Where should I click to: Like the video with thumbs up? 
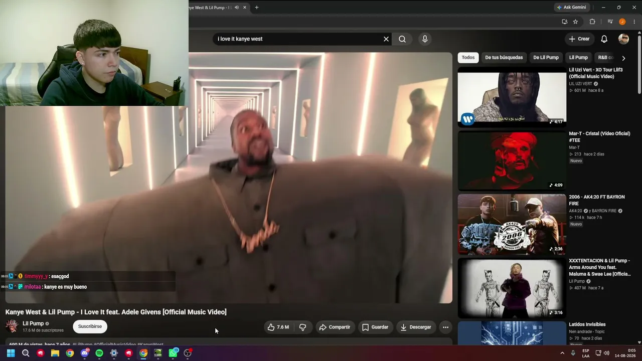[278, 327]
